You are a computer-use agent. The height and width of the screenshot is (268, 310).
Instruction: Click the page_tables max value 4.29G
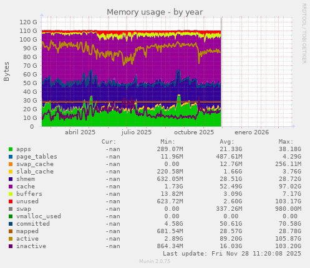[x=292, y=157]
